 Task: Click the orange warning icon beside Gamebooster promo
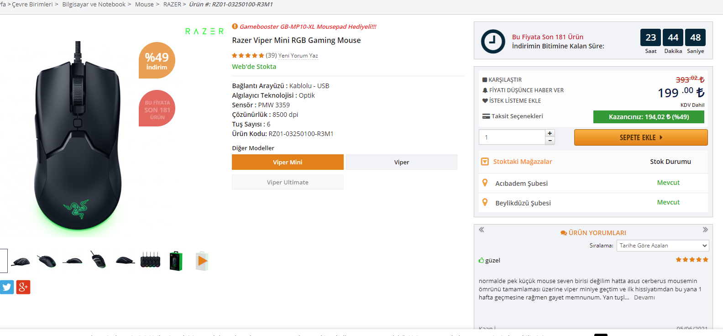pyautogui.click(x=235, y=26)
